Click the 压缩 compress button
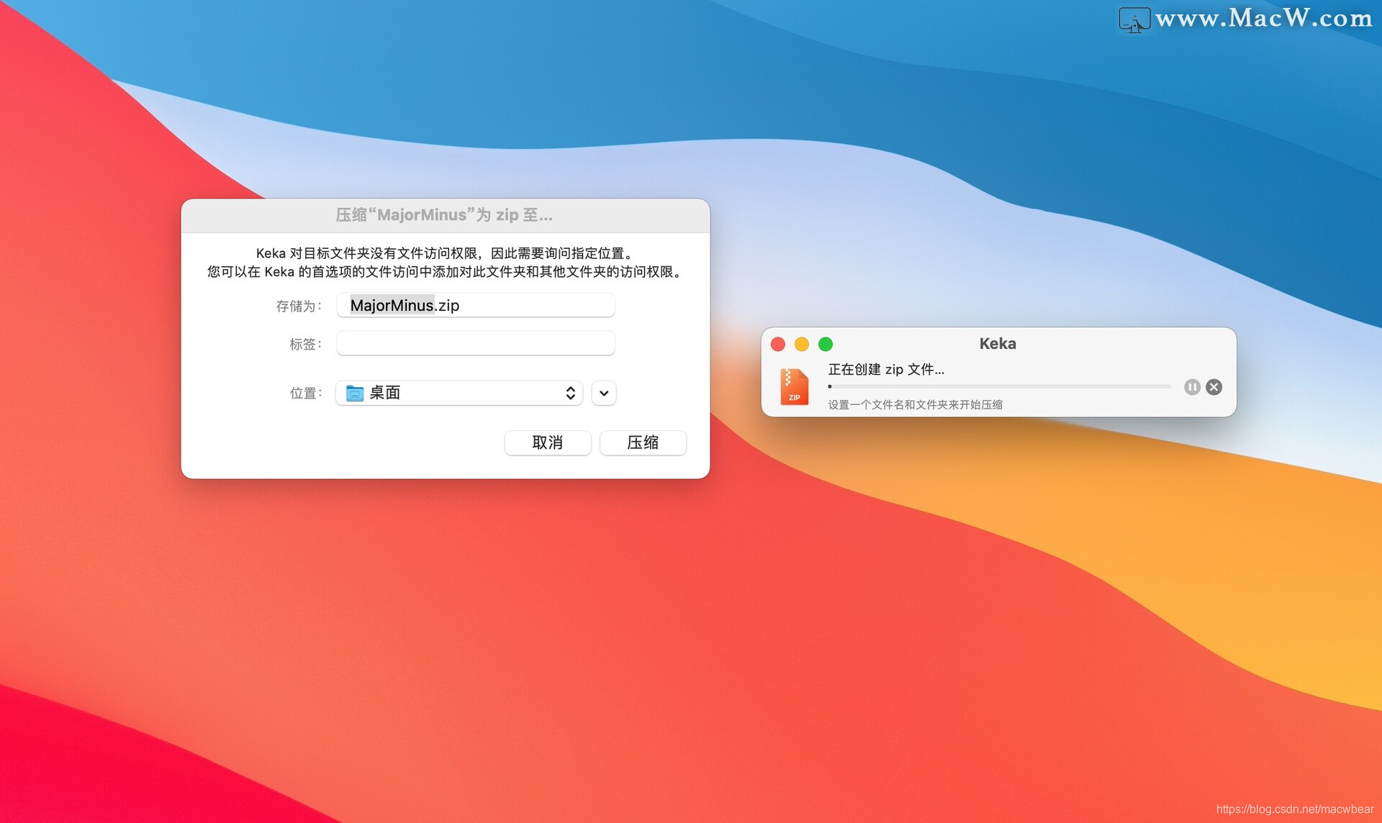The width and height of the screenshot is (1382, 823). (643, 442)
